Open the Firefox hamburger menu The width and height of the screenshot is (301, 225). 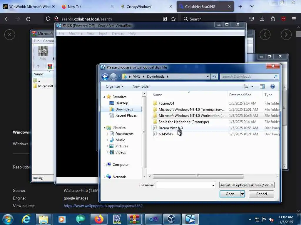[294, 19]
